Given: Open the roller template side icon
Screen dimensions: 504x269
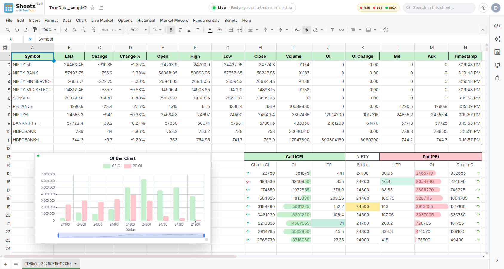Looking at the screenshot, I should (x=497, y=65).
